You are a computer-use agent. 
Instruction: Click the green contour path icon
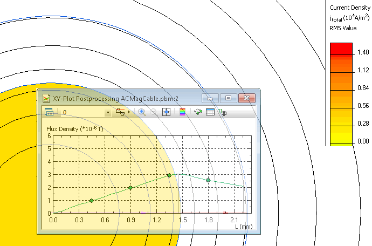(198, 112)
